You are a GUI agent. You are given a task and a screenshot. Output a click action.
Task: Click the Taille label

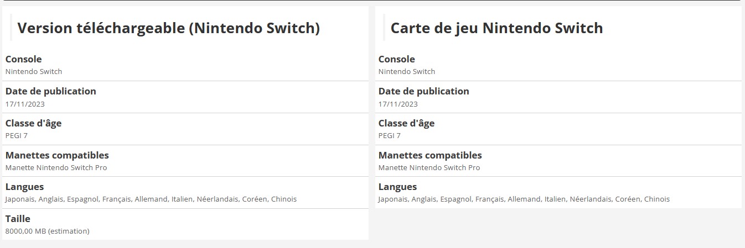point(18,219)
